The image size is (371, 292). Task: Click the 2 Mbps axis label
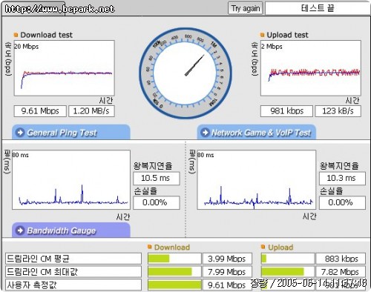272,46
